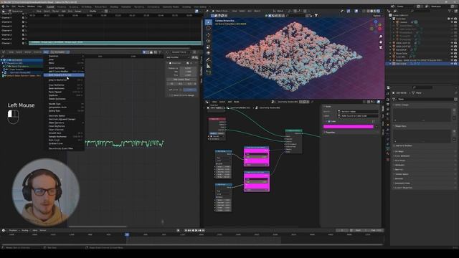Expand the Geometry Data panel

[402, 183]
